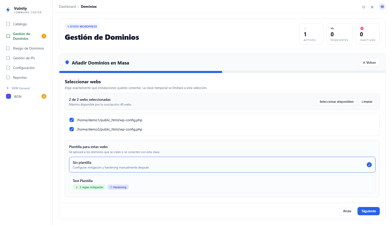The height and width of the screenshot is (225, 392).
Task: Click the Activos counter card
Action: [x=311, y=34]
